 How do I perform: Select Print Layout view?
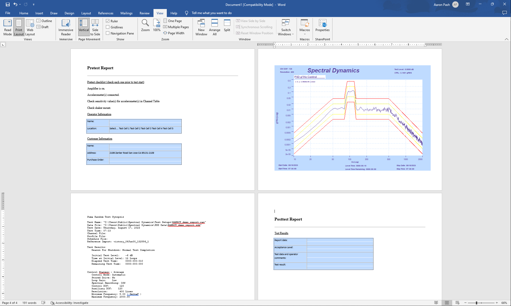coord(19,27)
